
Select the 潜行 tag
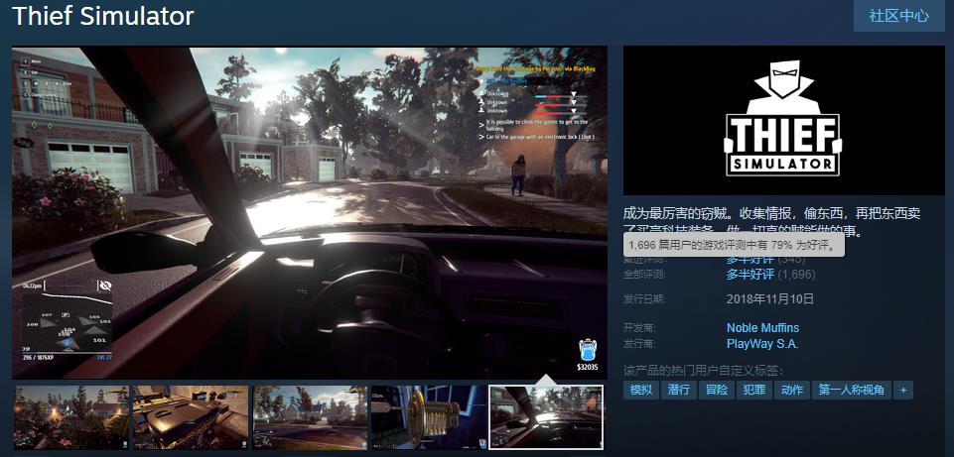coord(678,390)
